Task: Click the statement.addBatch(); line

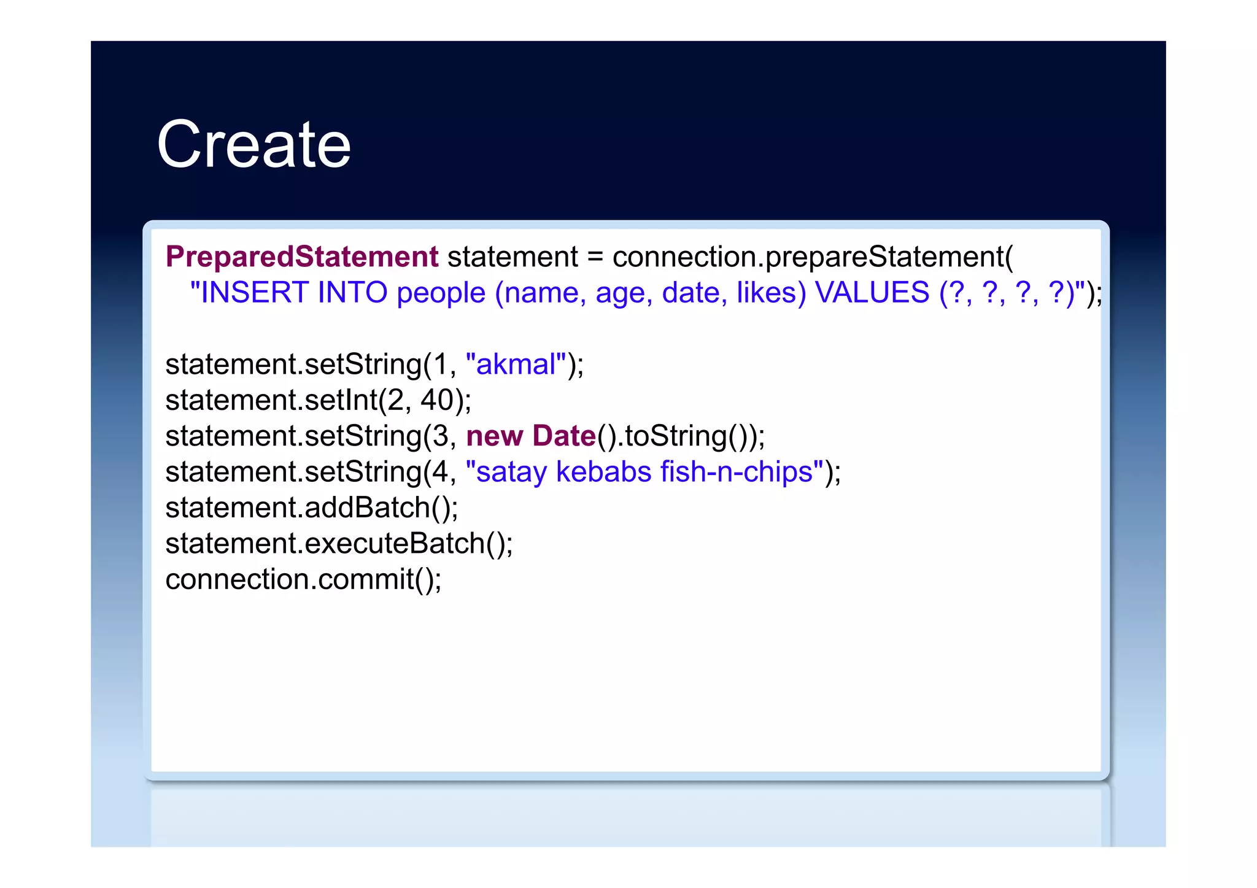Action: tap(312, 508)
